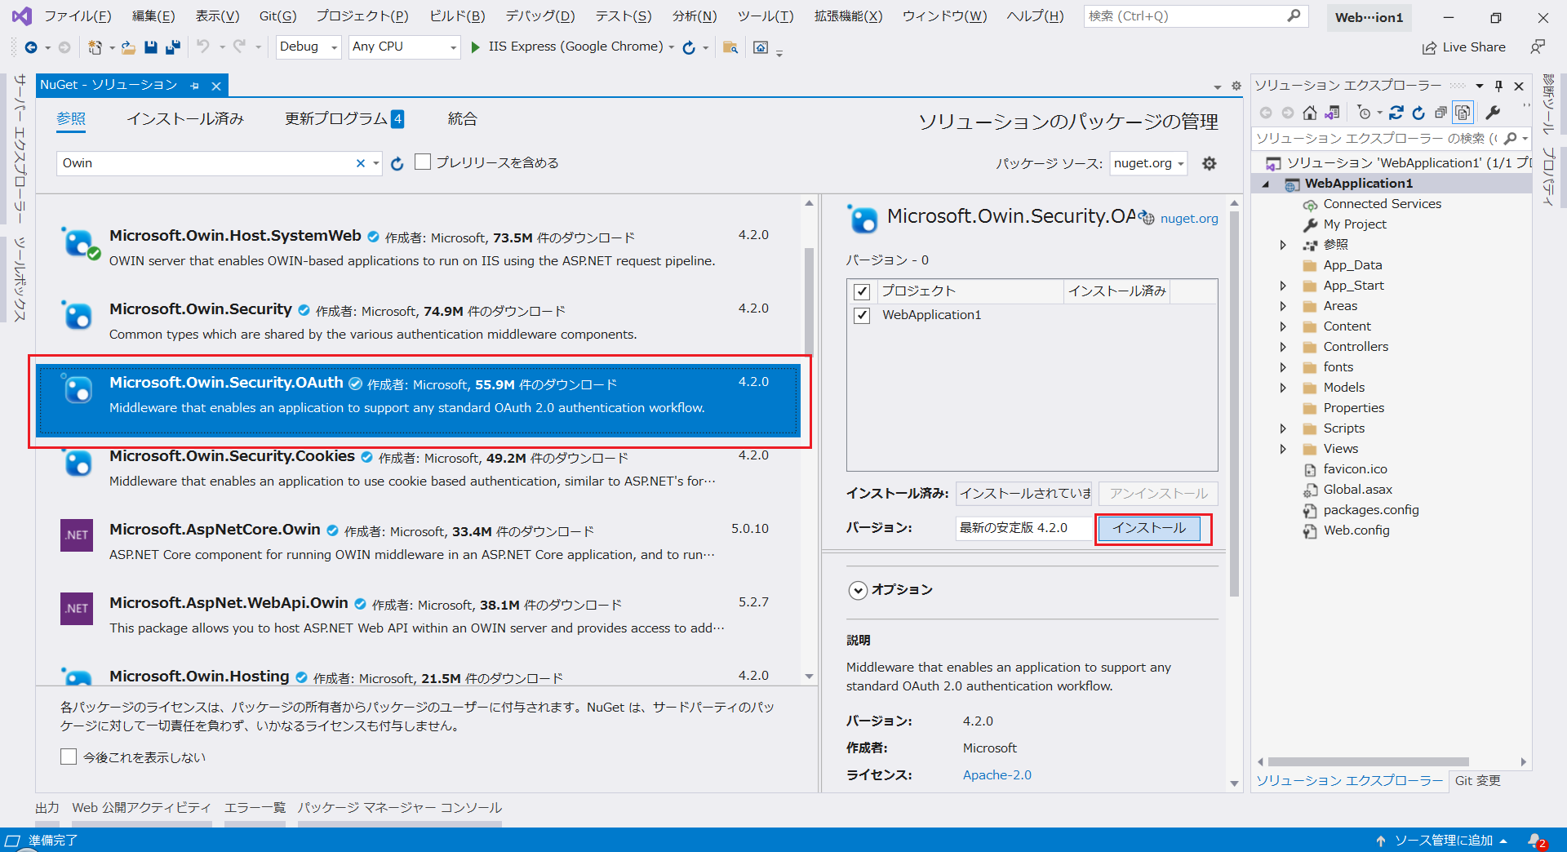1567x852 pixels.
Task: Click the Home icon in Solution Explorer
Action: [1310, 113]
